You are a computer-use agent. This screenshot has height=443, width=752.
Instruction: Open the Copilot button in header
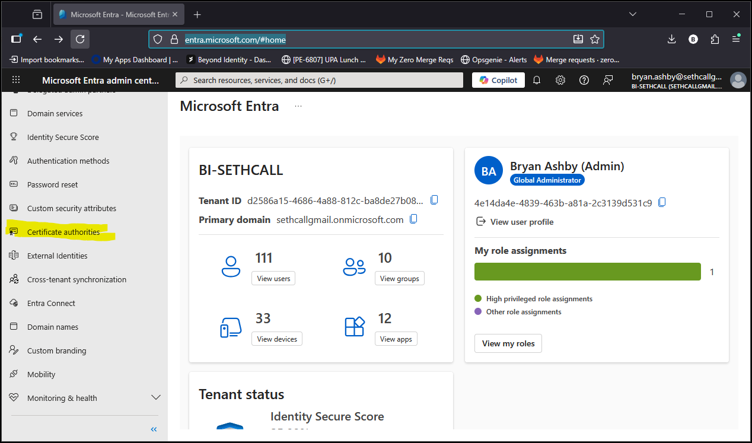point(498,80)
